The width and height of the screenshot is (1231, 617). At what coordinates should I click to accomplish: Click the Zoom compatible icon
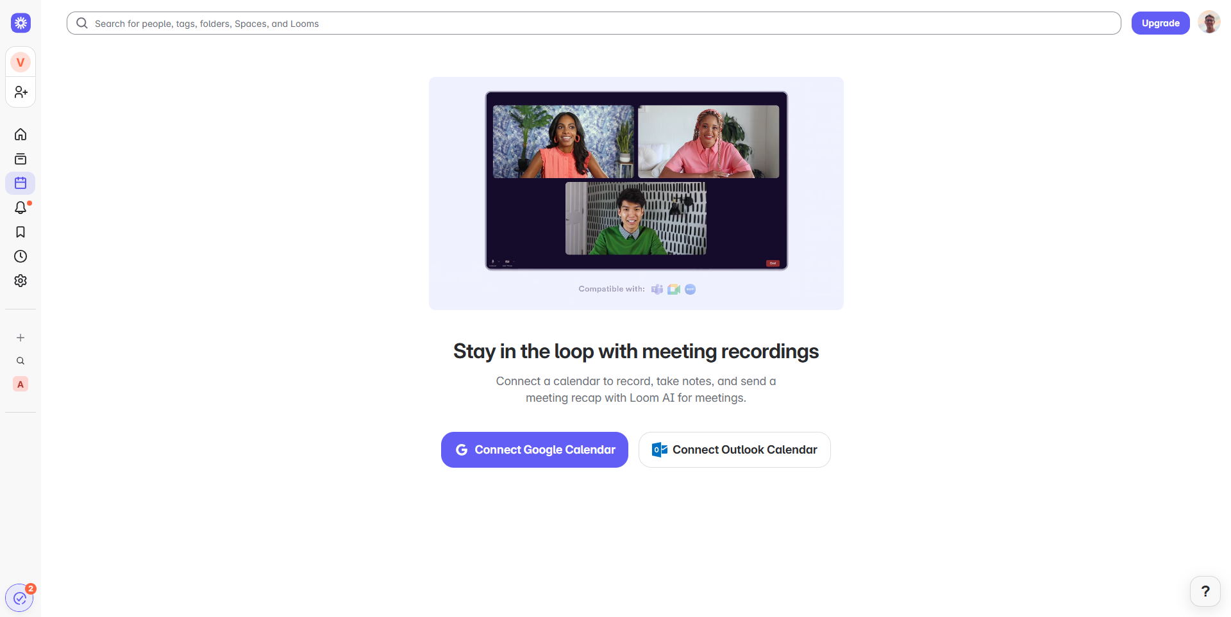[x=691, y=290]
